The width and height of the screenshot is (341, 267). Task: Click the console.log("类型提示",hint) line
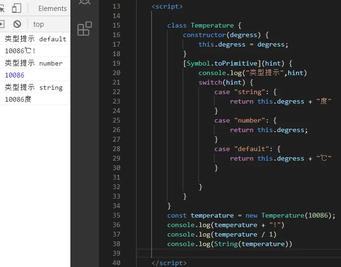pyautogui.click(x=253, y=73)
